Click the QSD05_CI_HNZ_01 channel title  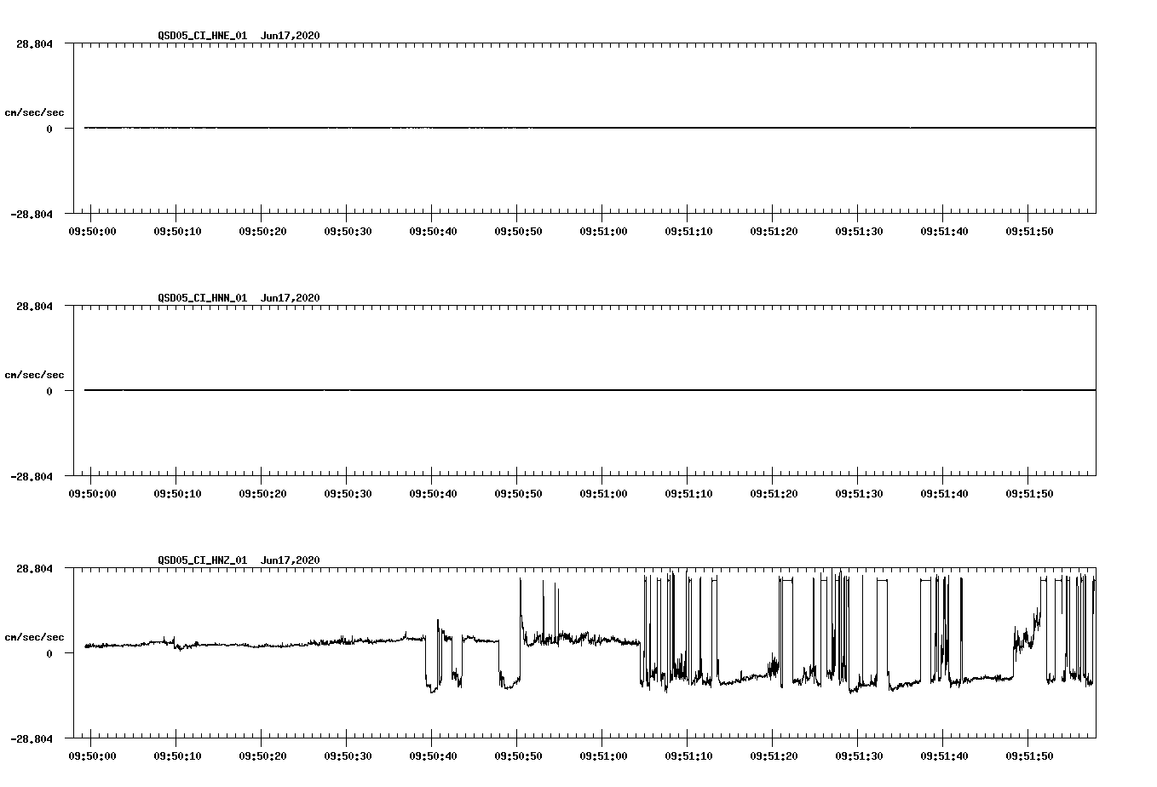coord(203,560)
